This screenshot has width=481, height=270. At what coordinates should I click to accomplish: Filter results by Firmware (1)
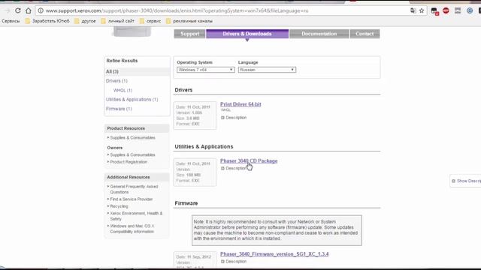(x=119, y=109)
